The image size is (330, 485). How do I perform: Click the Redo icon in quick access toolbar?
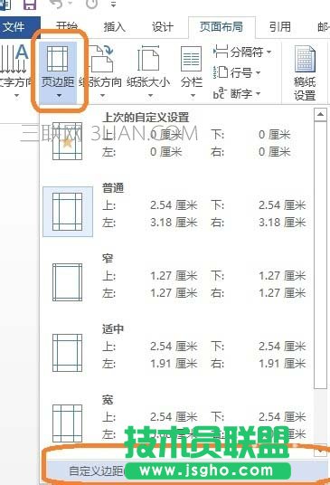point(92,4)
